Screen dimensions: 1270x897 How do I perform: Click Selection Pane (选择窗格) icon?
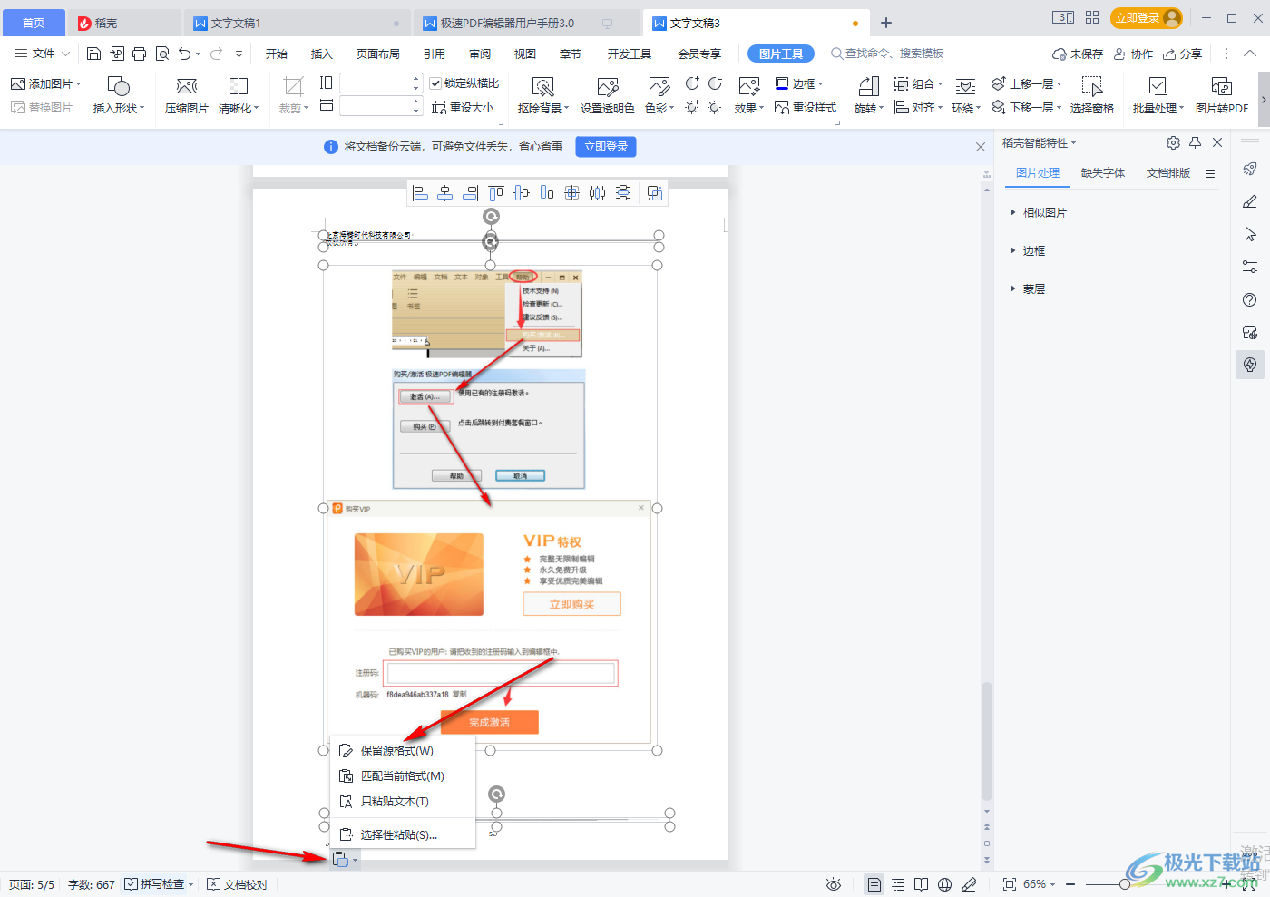tap(1092, 95)
